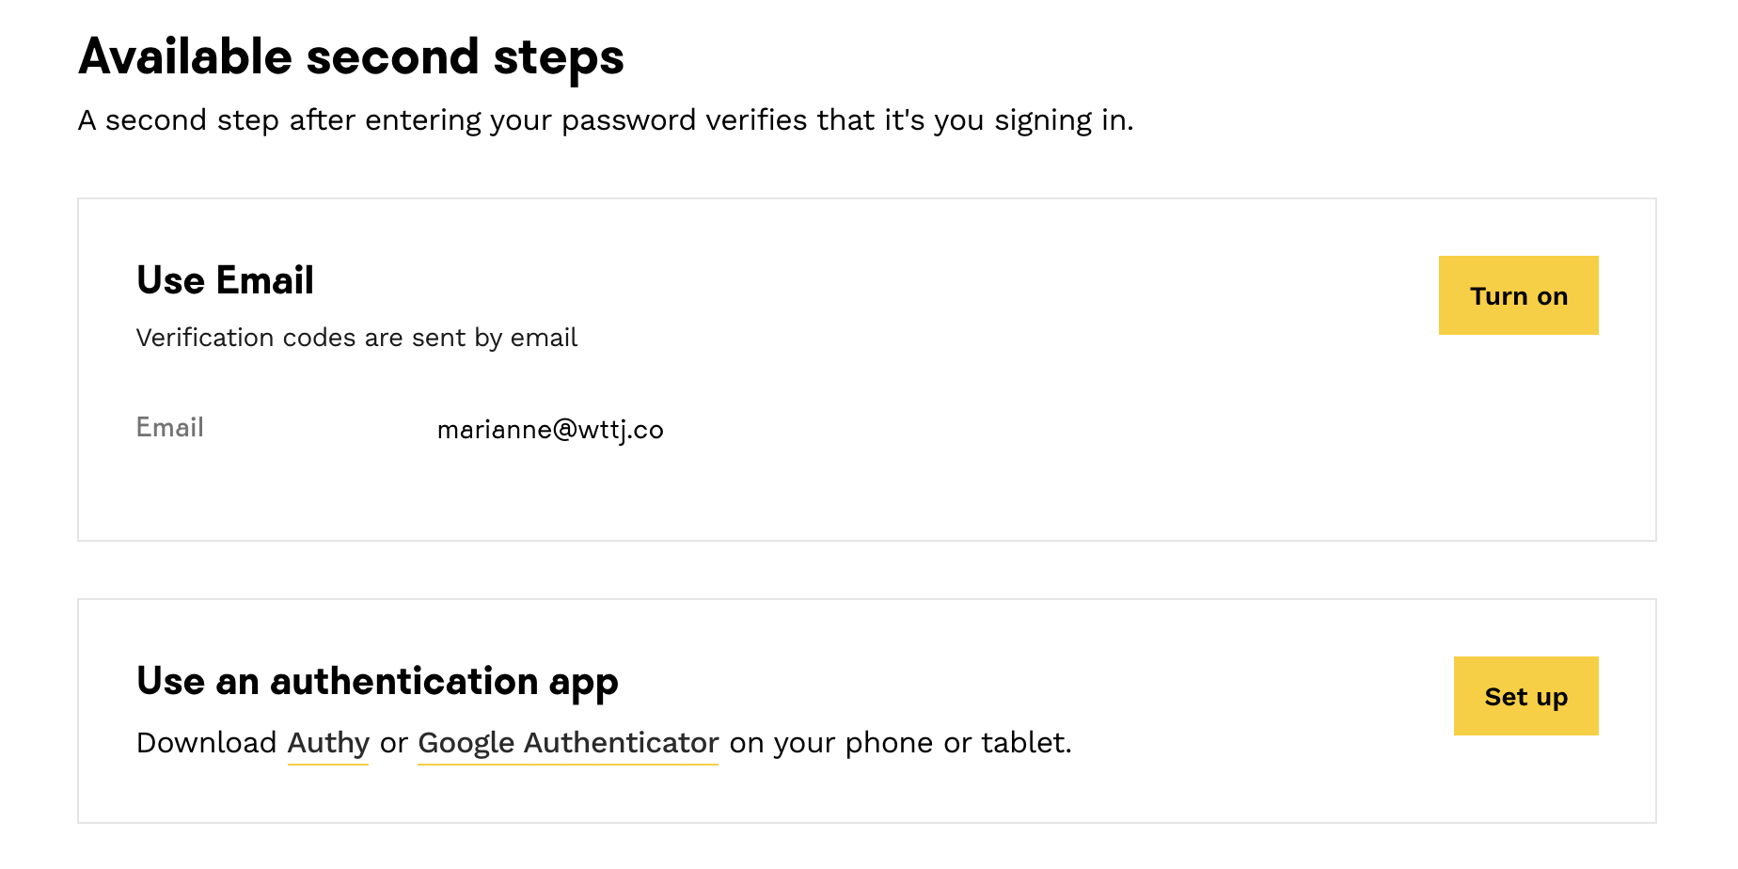
Task: Click 'or' between Authy and Google Authenticator
Action: 393,743
